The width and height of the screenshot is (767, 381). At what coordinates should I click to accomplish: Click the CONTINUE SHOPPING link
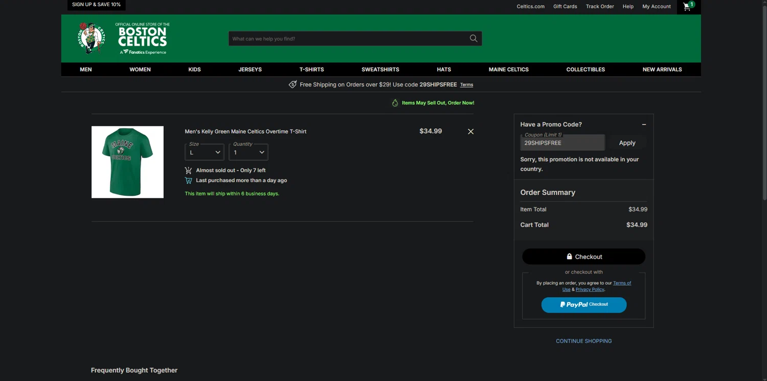pos(584,341)
